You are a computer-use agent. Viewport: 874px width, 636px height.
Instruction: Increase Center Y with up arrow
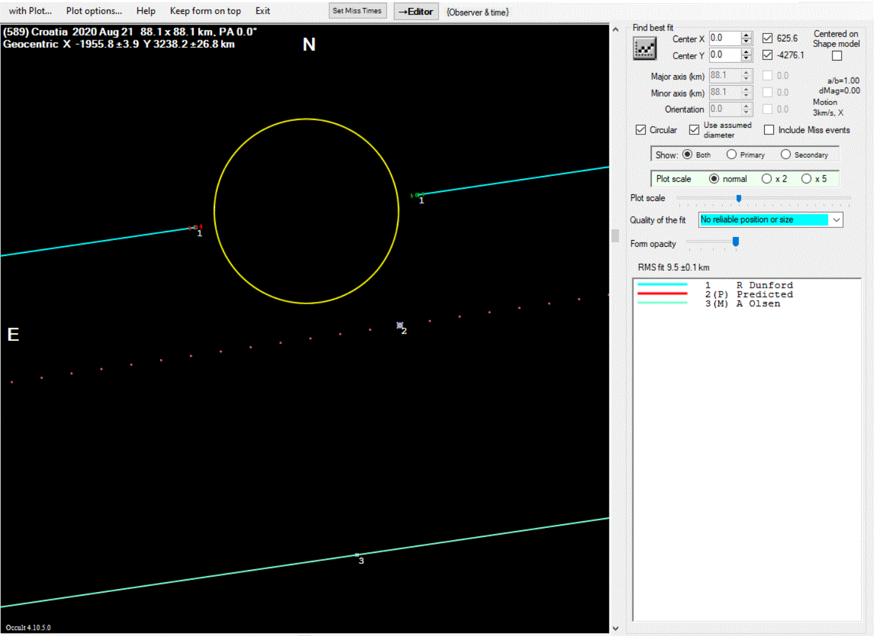point(746,52)
